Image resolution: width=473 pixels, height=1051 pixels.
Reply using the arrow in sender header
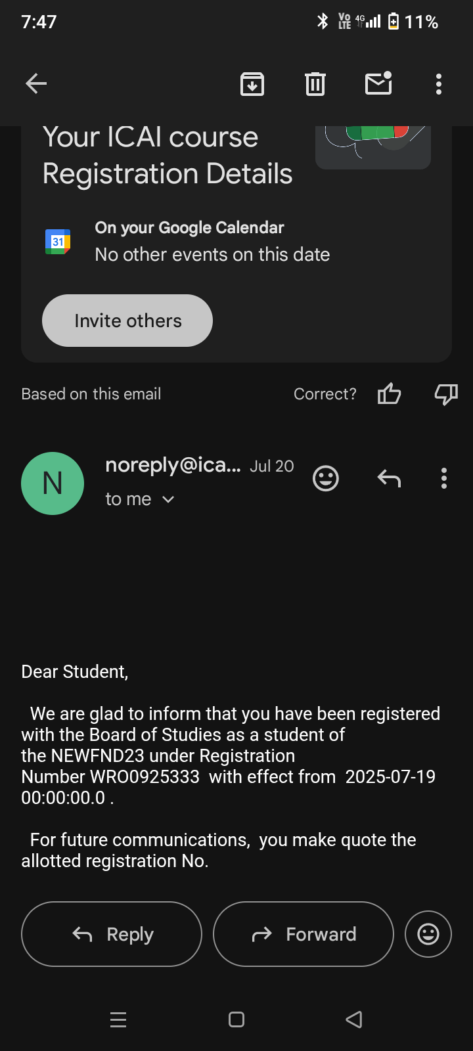pyautogui.click(x=389, y=478)
